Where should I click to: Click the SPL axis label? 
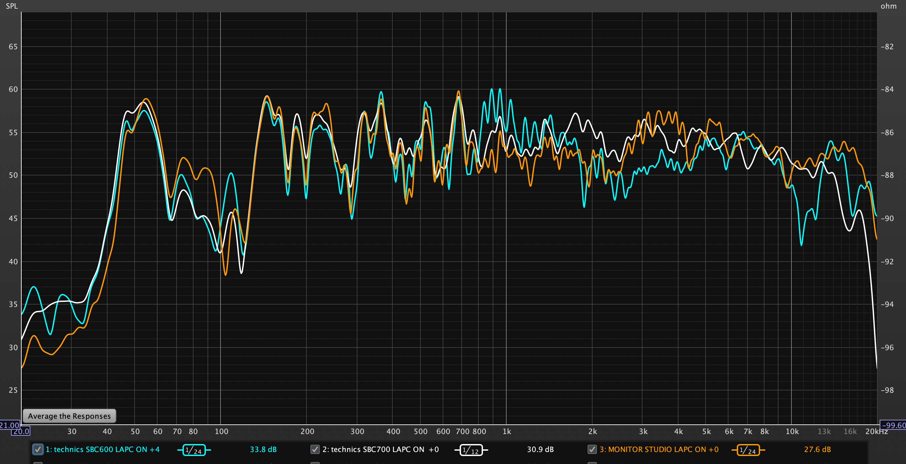12,6
